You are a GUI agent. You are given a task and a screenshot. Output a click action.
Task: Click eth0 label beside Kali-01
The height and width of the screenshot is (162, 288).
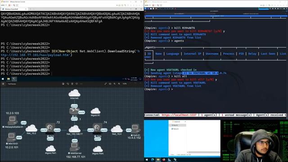pos(129,130)
